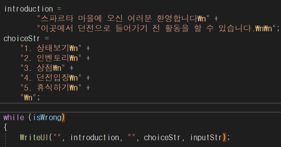
Task: Click the blank line between code sections
Action: [x=141, y=108]
